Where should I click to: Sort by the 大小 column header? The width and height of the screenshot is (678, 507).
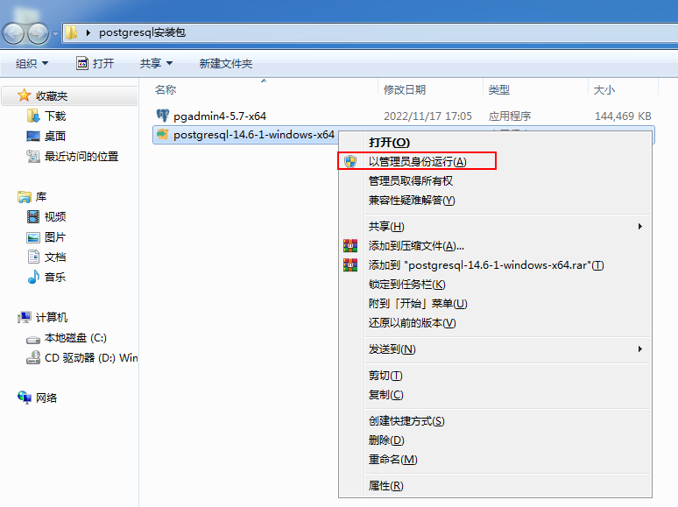(x=604, y=90)
